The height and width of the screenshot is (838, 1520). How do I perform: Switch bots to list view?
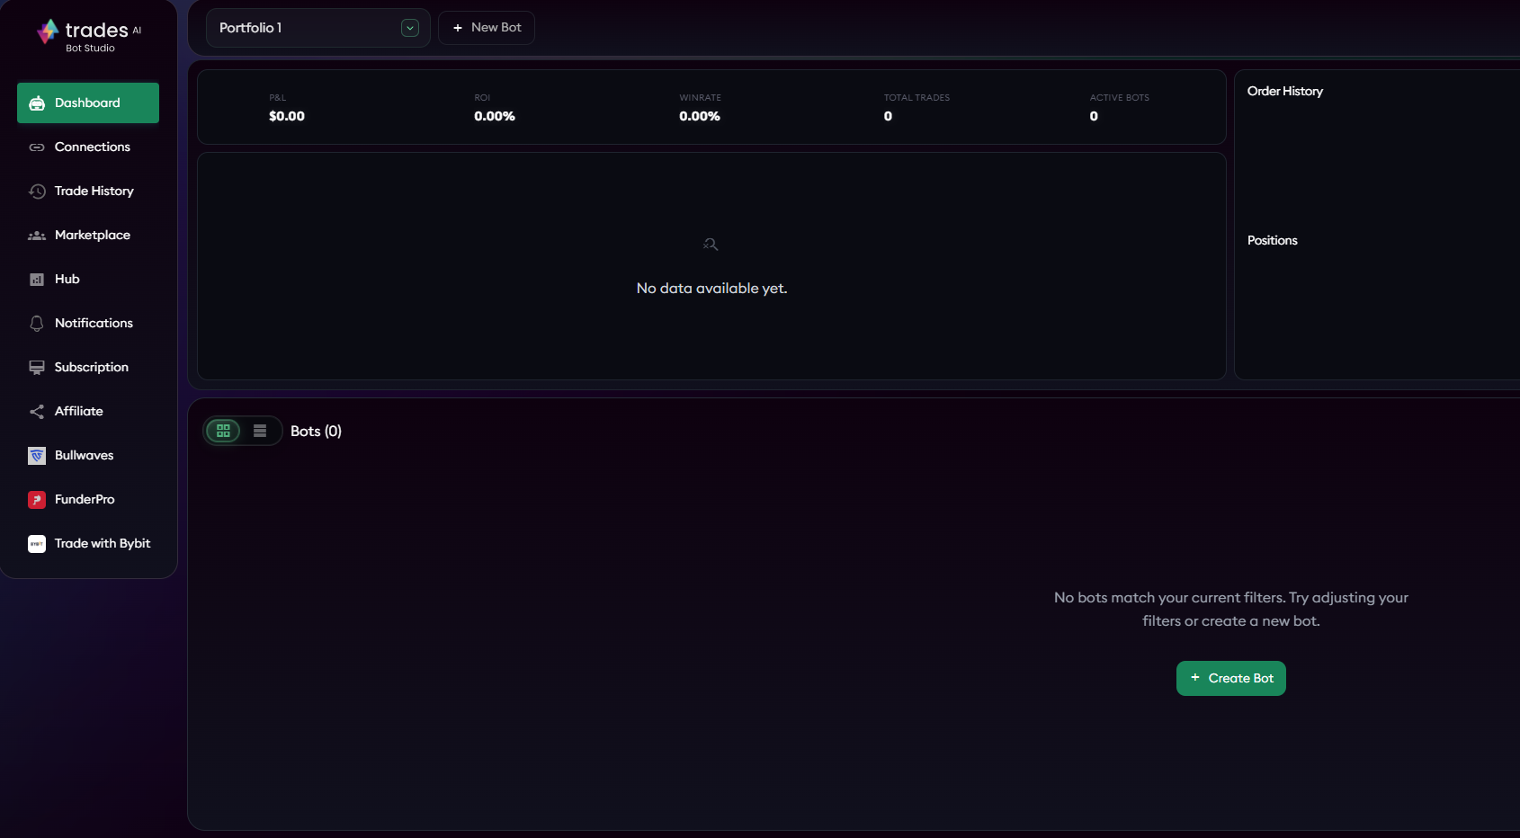[260, 431]
